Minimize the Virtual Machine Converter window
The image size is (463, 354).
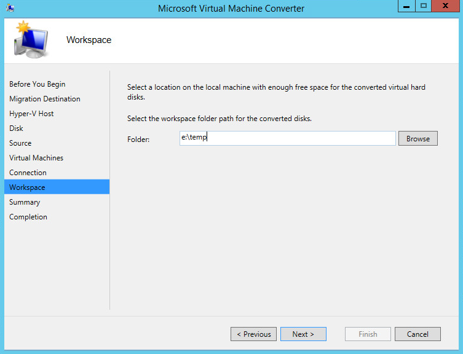(x=406, y=6)
